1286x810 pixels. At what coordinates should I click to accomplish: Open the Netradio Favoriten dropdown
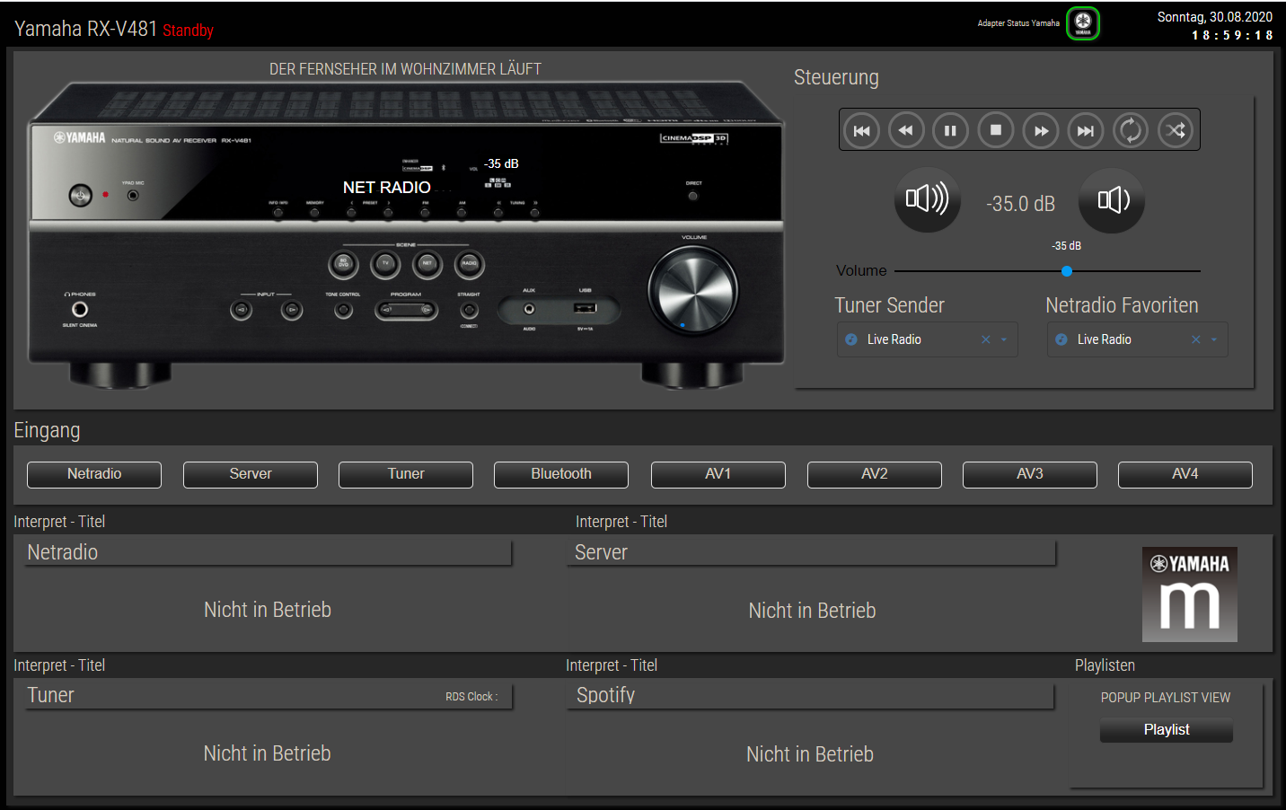click(1214, 339)
